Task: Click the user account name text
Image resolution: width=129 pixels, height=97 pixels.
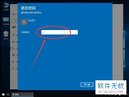Action: pos(31,20)
